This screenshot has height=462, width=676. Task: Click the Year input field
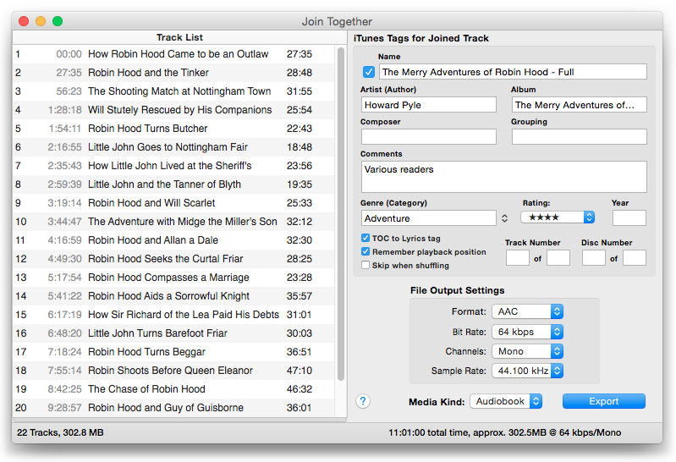click(629, 218)
